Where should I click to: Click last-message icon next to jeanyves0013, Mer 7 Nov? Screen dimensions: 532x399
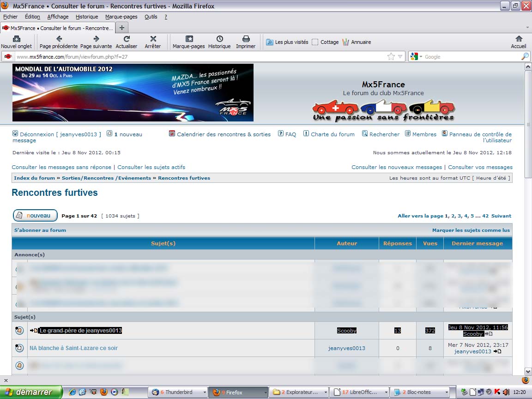coord(497,351)
